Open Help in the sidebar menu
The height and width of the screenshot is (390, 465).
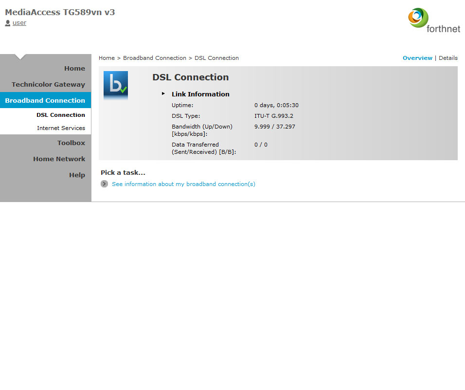click(77, 175)
